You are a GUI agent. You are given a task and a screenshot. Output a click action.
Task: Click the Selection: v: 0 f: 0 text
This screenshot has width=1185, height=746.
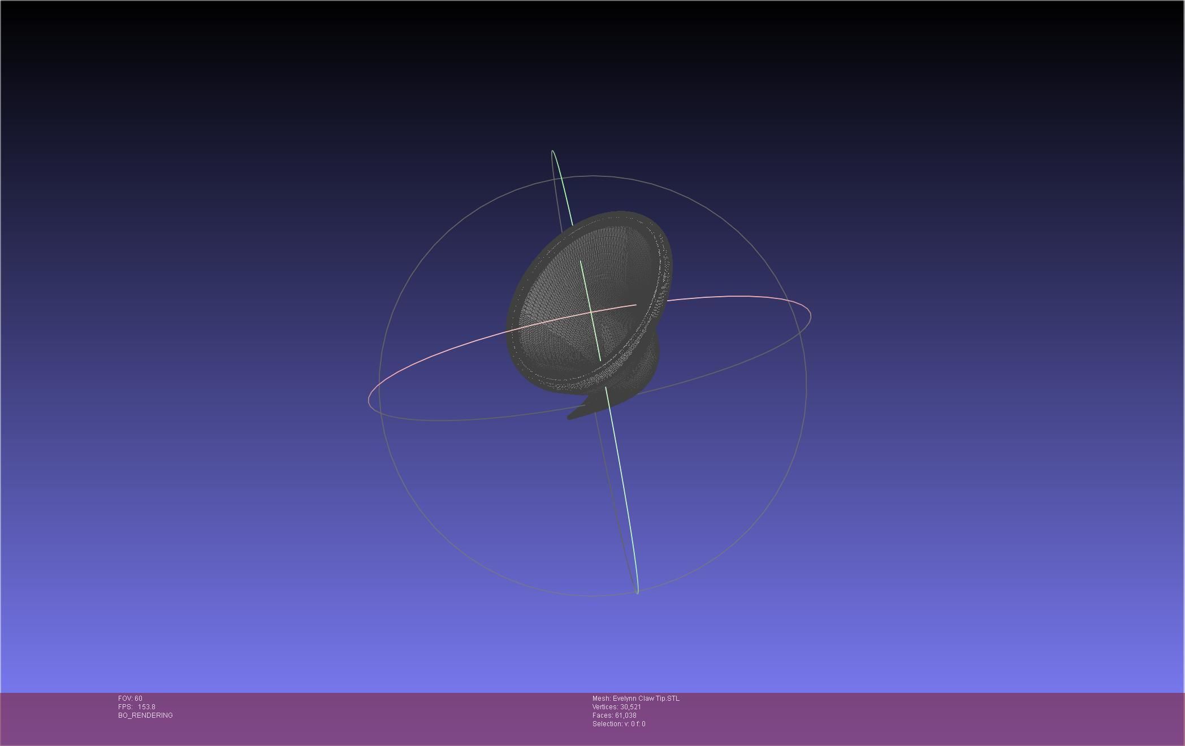coord(619,724)
